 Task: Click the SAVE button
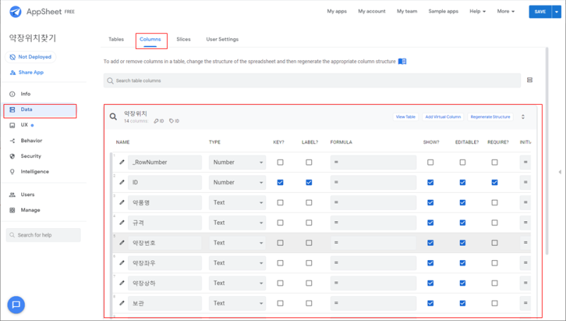540,11
